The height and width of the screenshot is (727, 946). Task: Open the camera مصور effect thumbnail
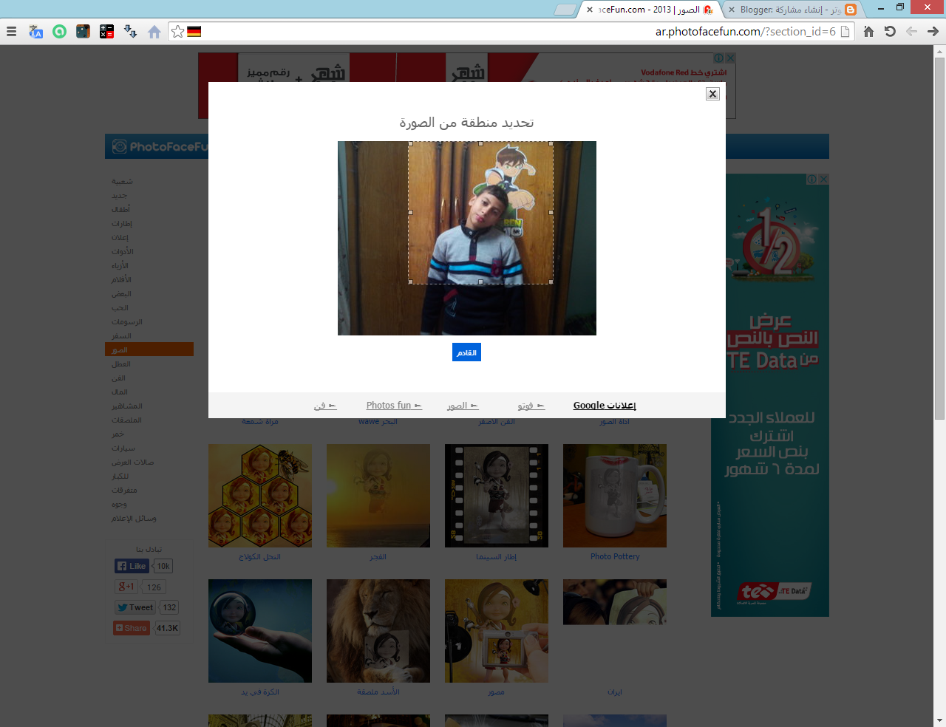pos(497,631)
